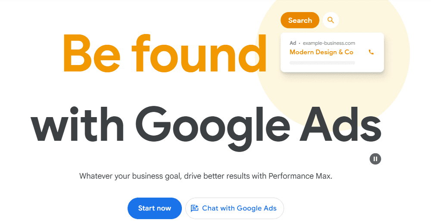Pause the hero animation

coord(375,159)
